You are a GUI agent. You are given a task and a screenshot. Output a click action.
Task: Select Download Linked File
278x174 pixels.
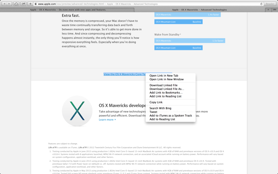click(x=171, y=85)
